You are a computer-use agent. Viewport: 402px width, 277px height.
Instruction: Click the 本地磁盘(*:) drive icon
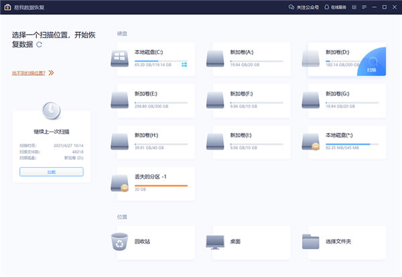(312, 142)
